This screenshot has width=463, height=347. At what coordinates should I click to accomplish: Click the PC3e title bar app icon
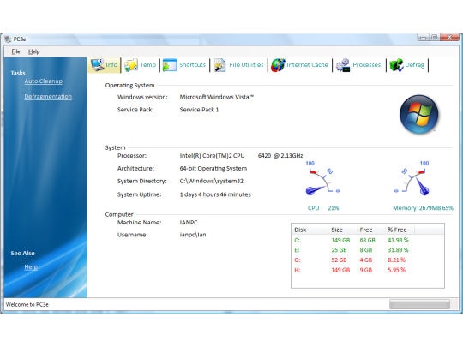pos(8,39)
